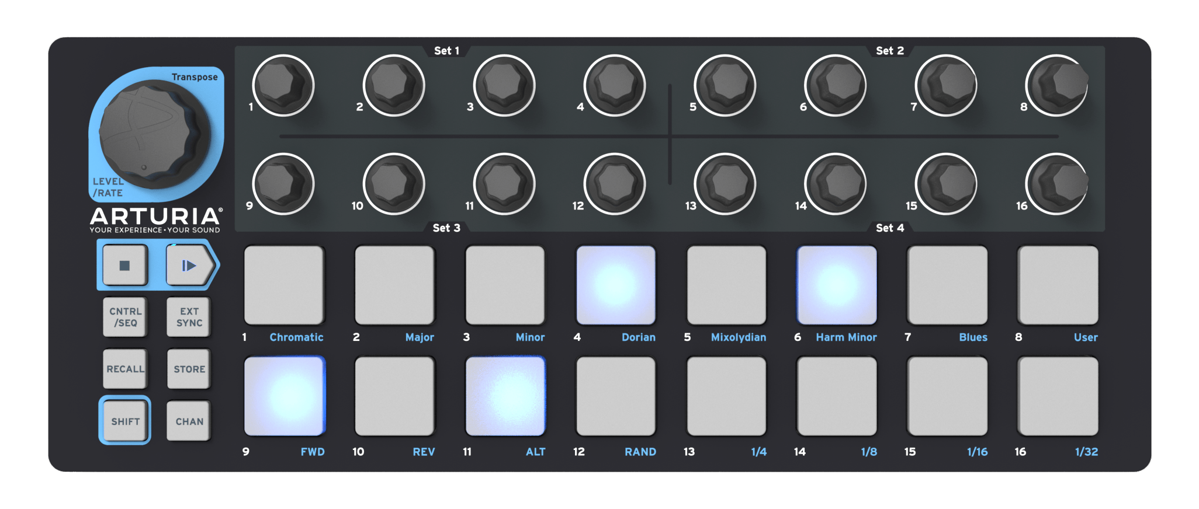Image resolution: width=1199 pixels, height=509 pixels.
Task: Click the Set 1 label
Action: [x=446, y=51]
